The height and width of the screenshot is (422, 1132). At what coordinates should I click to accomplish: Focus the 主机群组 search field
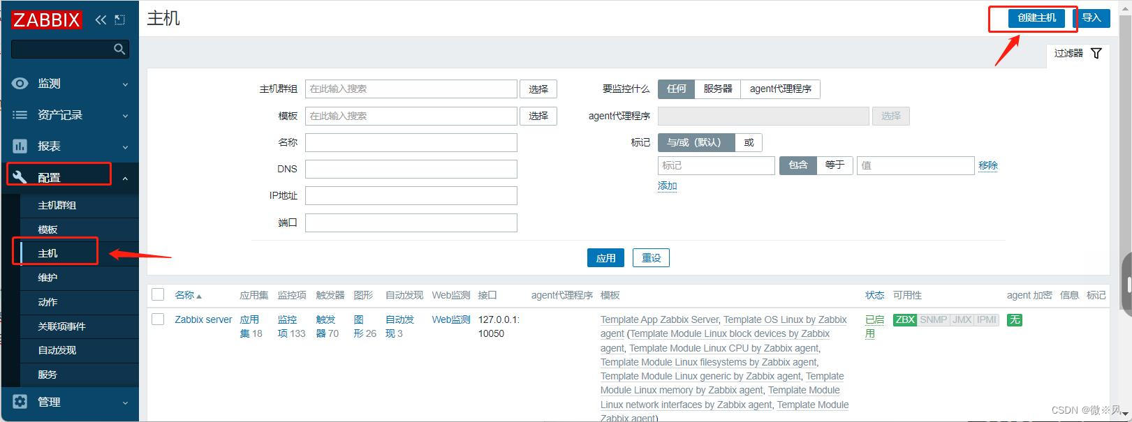click(x=411, y=89)
